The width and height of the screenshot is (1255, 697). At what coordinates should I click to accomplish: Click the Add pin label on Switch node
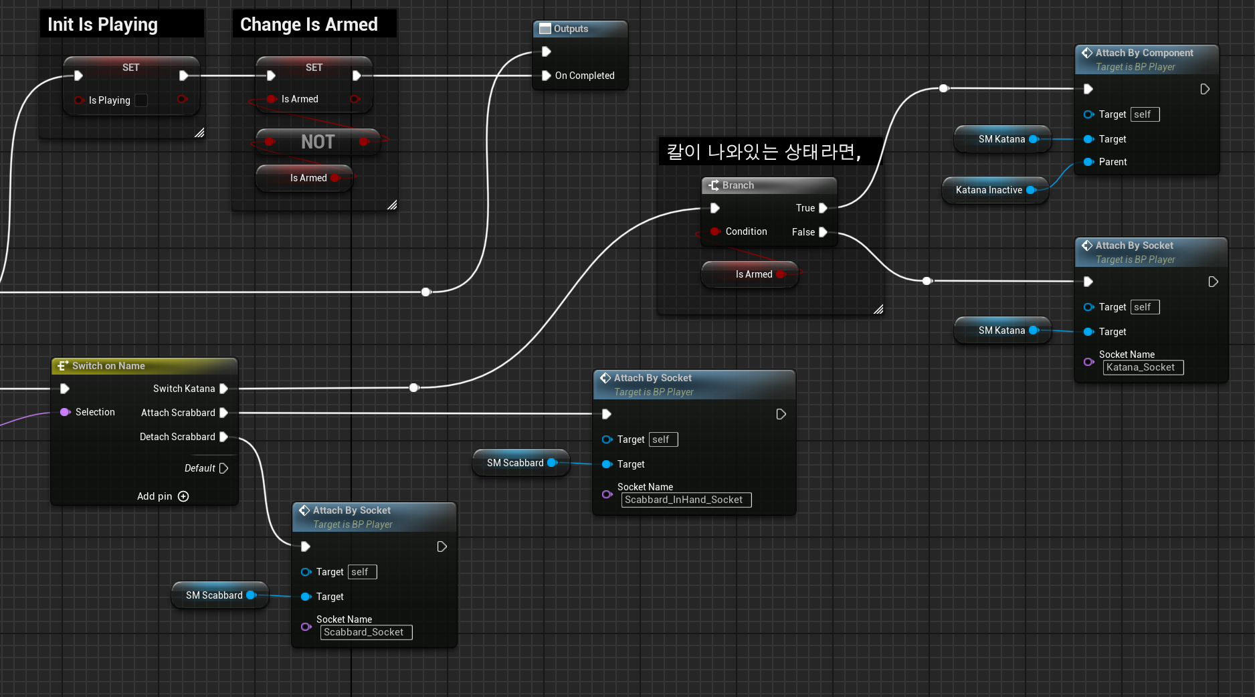tap(155, 496)
